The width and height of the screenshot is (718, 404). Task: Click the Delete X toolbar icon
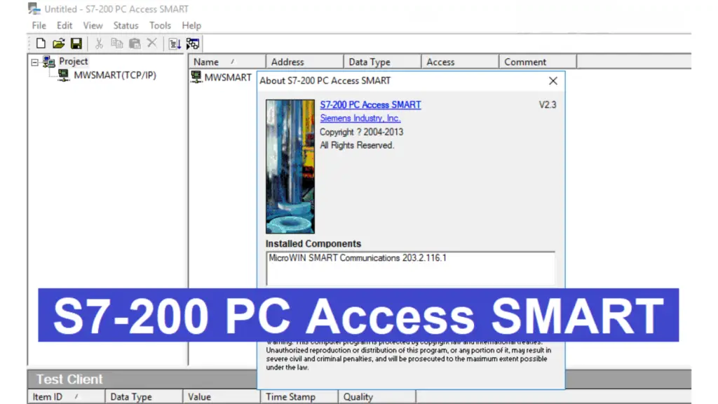pyautogui.click(x=151, y=43)
